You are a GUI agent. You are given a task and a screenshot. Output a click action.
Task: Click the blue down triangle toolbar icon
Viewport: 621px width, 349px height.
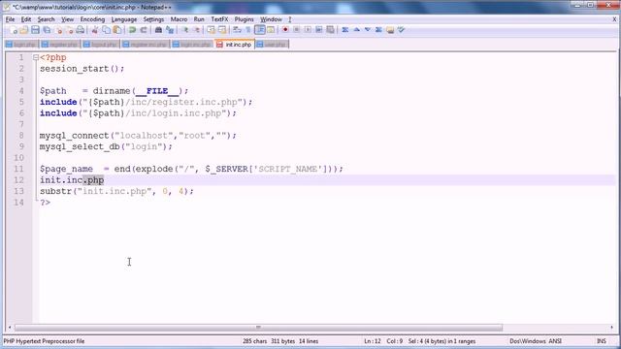point(368,30)
